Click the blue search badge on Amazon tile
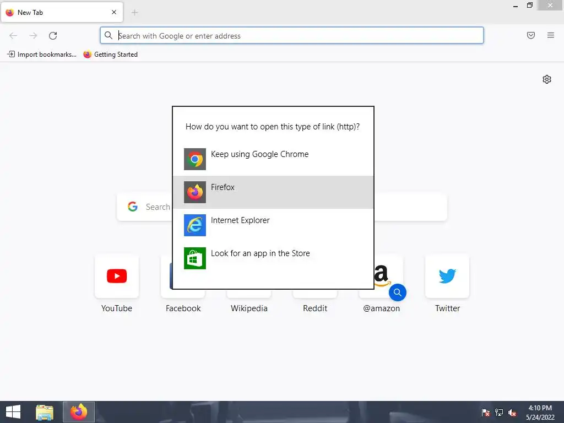The image size is (564, 423). 398,292
